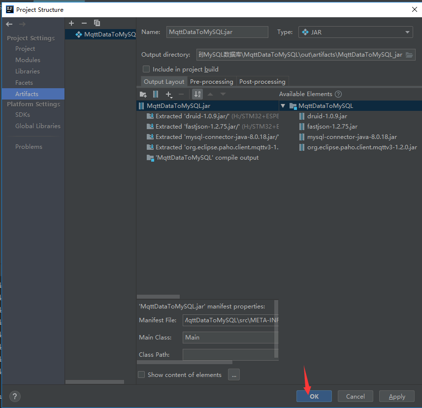Click the Apply button
422x408 pixels.
pos(397,396)
